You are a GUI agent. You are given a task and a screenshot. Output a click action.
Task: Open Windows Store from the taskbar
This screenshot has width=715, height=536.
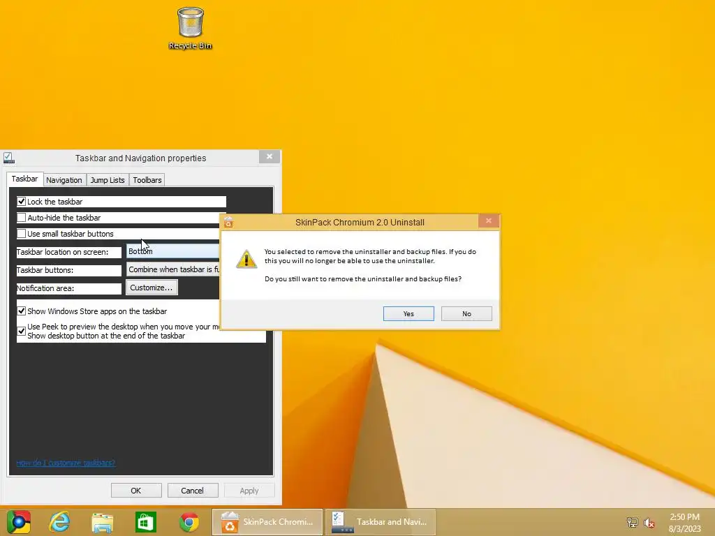[x=145, y=522]
